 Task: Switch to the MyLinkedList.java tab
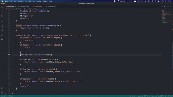pyautogui.click(x=25, y=6)
